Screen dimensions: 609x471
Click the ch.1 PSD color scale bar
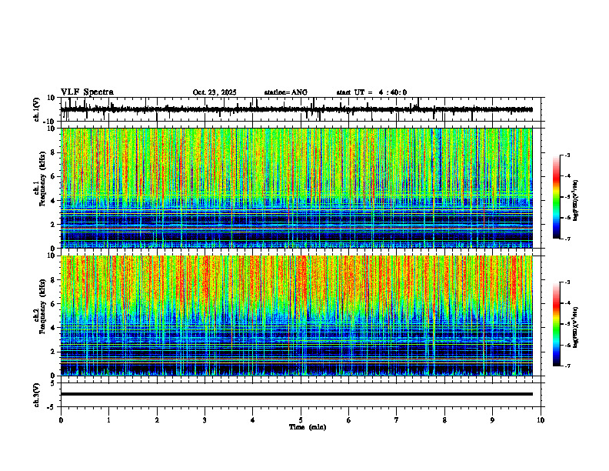point(557,197)
